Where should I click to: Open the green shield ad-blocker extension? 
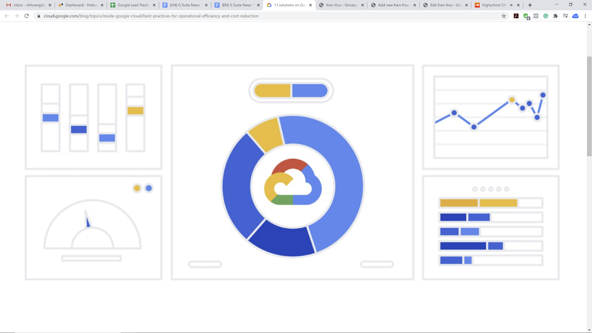coord(526,16)
